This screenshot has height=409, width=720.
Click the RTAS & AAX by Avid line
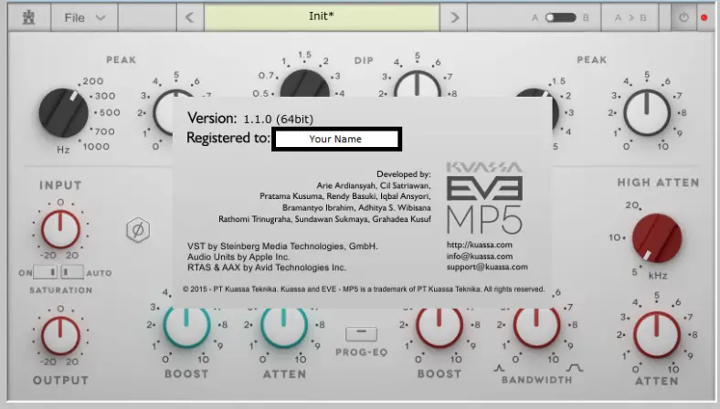(266, 267)
